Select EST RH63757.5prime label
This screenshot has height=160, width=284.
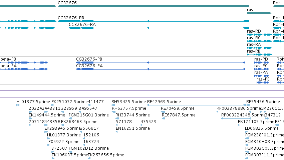tap(129, 108)
